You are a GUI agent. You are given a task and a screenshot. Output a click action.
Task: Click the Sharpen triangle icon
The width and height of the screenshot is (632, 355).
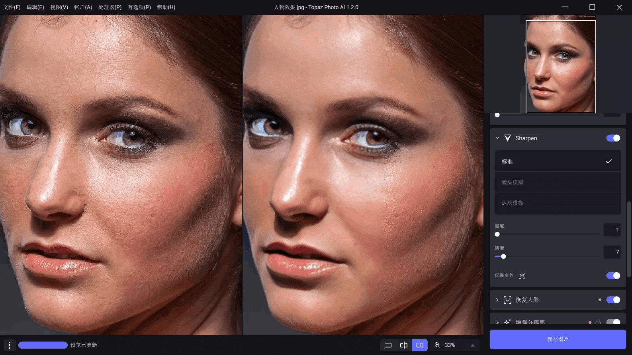click(x=507, y=138)
